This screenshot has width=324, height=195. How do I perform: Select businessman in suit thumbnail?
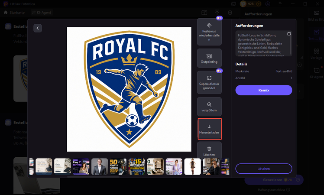coord(100,167)
